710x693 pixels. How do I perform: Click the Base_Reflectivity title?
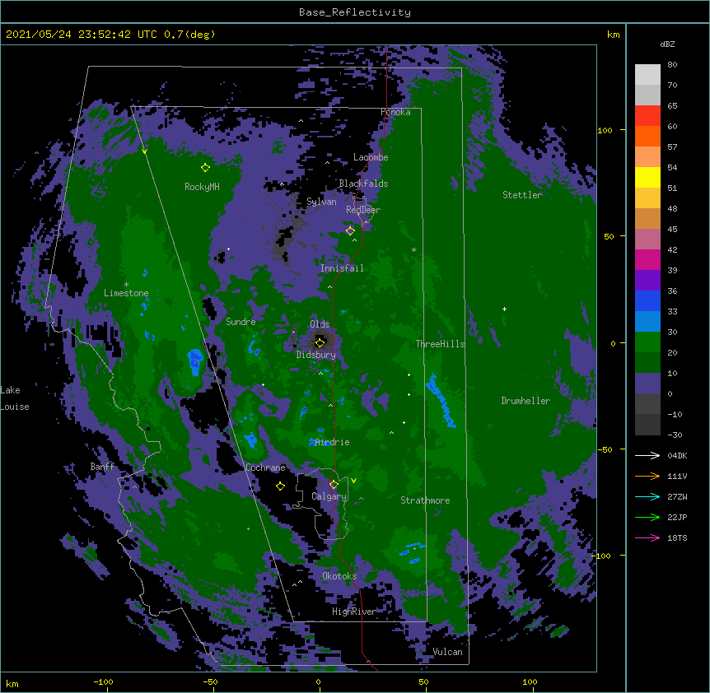(x=355, y=12)
